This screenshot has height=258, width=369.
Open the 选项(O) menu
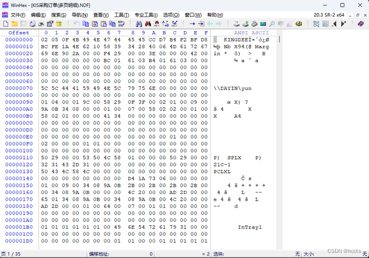point(171,15)
